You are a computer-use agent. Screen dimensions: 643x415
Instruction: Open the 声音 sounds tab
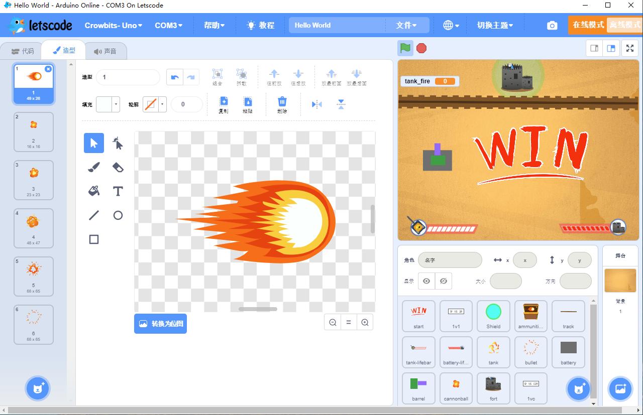point(105,51)
